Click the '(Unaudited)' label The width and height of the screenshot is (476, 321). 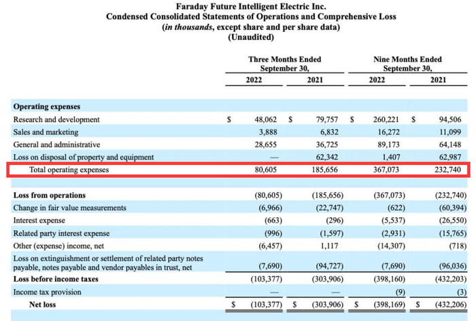251,37
